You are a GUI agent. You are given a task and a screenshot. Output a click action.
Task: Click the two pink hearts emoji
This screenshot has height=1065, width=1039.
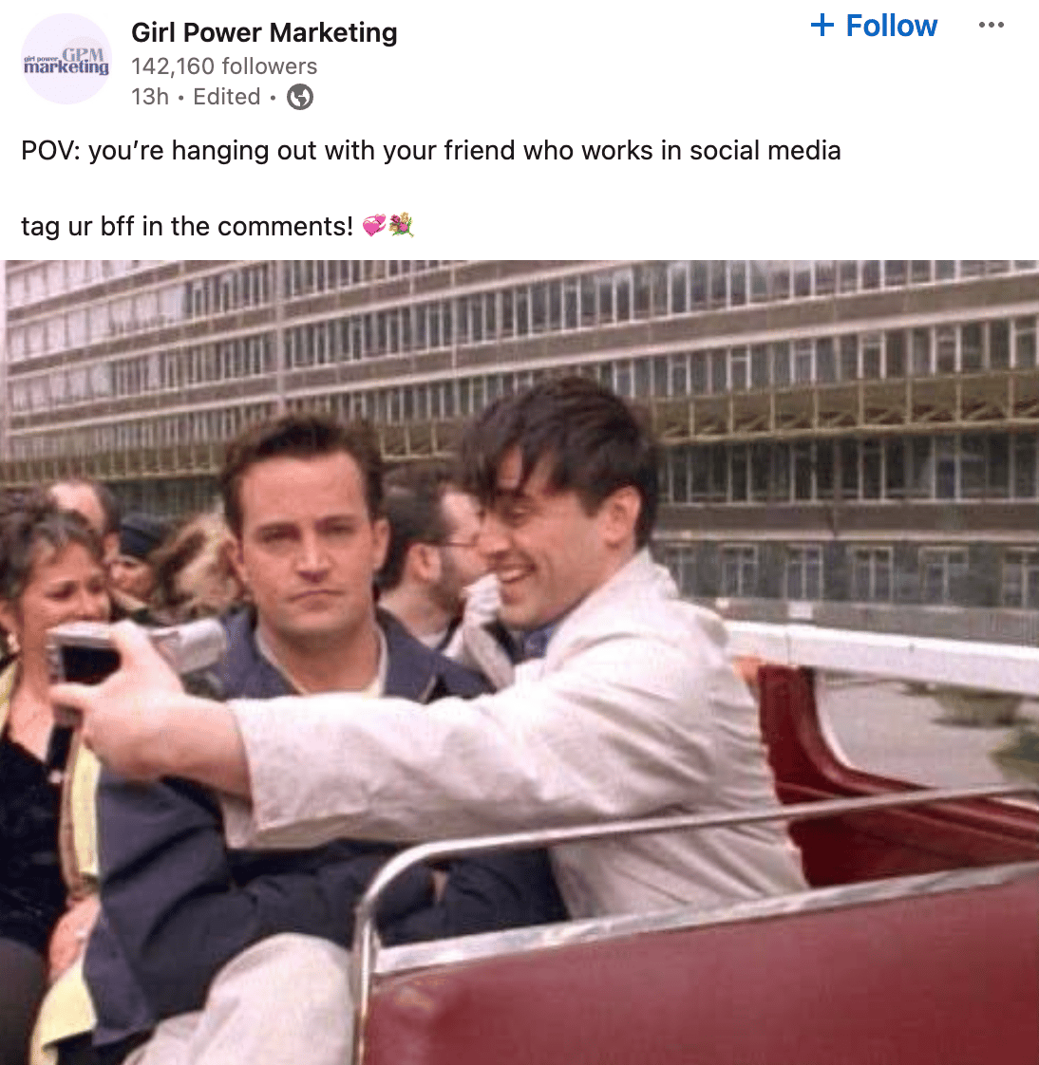click(x=374, y=226)
